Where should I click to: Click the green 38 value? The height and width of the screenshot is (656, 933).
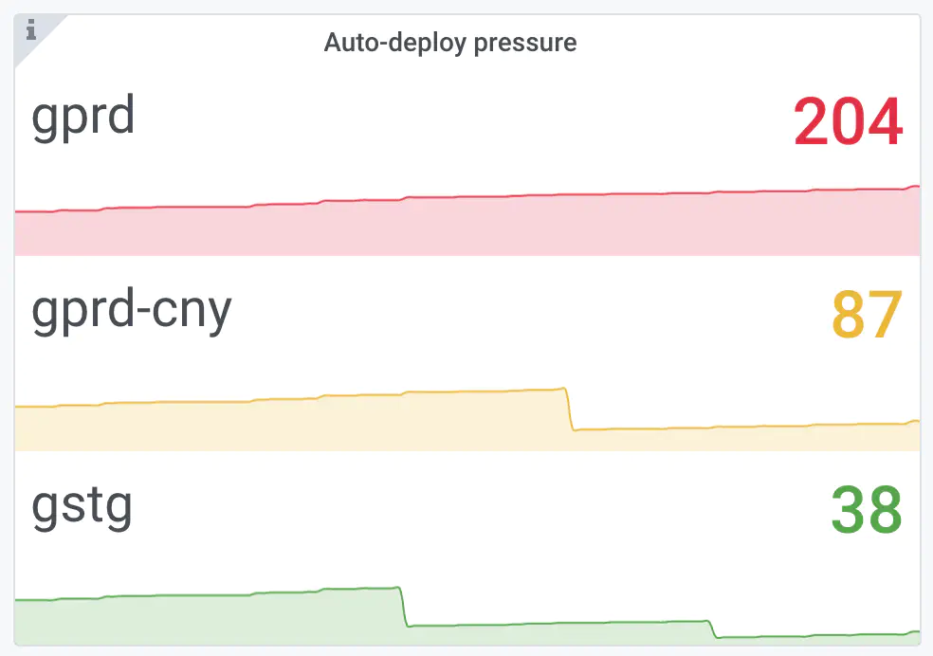tap(867, 510)
